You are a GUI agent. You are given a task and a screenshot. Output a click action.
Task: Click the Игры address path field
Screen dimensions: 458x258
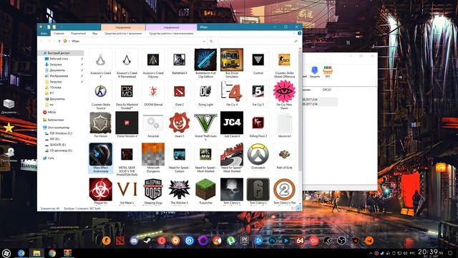[135, 42]
